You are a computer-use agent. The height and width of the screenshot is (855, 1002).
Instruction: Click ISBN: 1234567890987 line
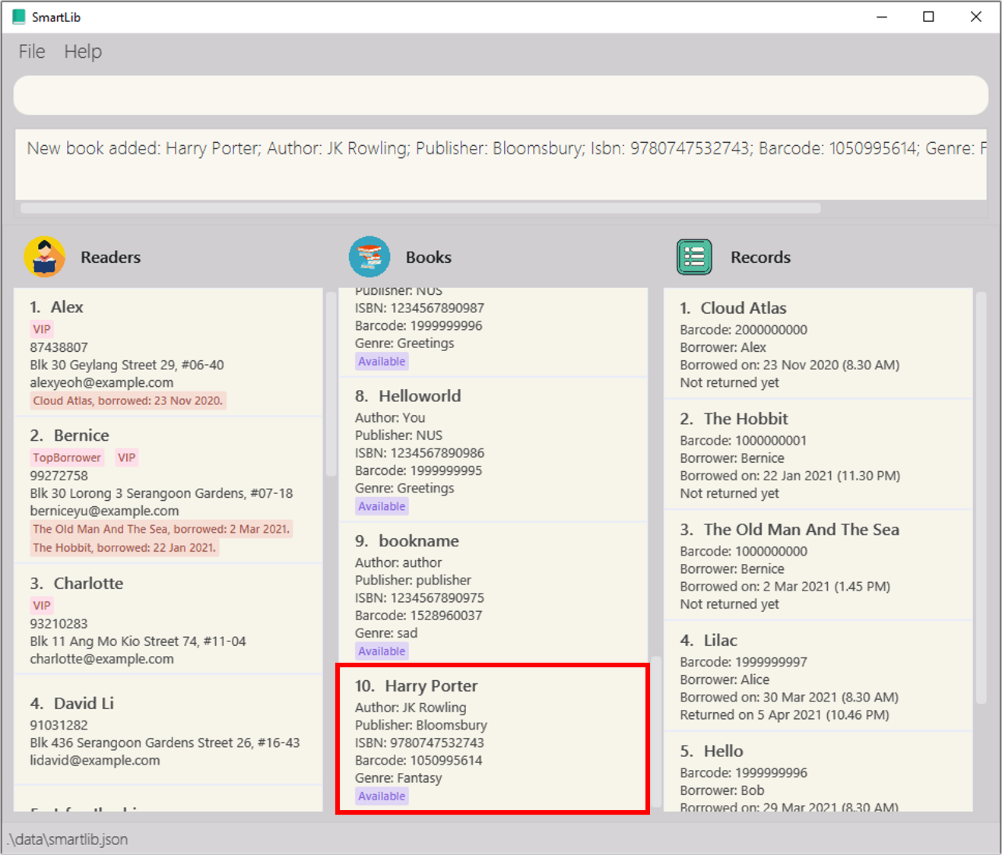(x=420, y=308)
